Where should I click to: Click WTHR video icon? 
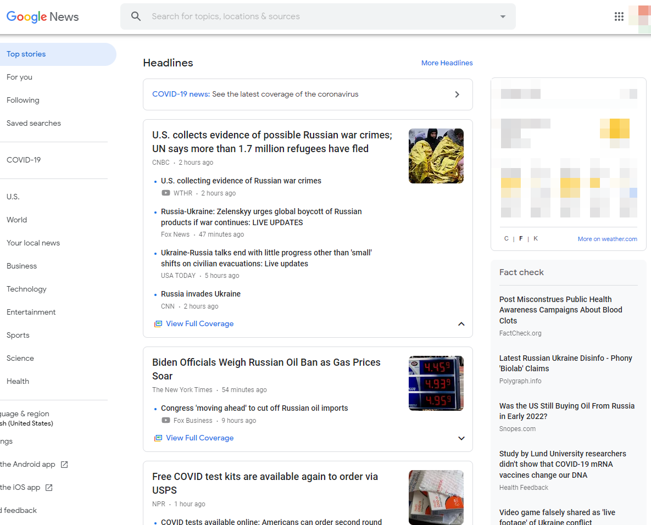point(166,193)
